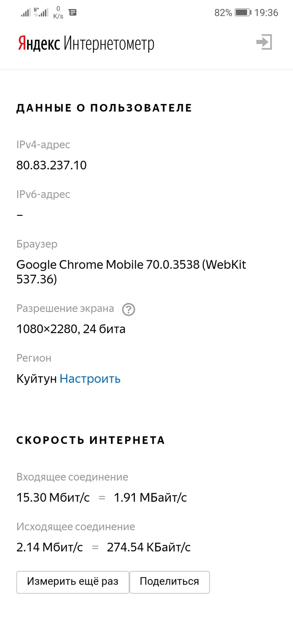Tap the first signal strength icon
Screen dimensions: 293x619
point(26,13)
